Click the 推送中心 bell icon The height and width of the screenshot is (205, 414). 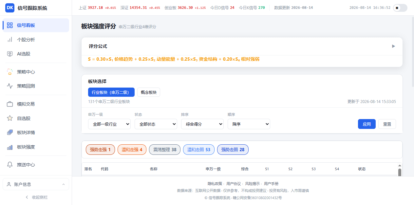10,165
